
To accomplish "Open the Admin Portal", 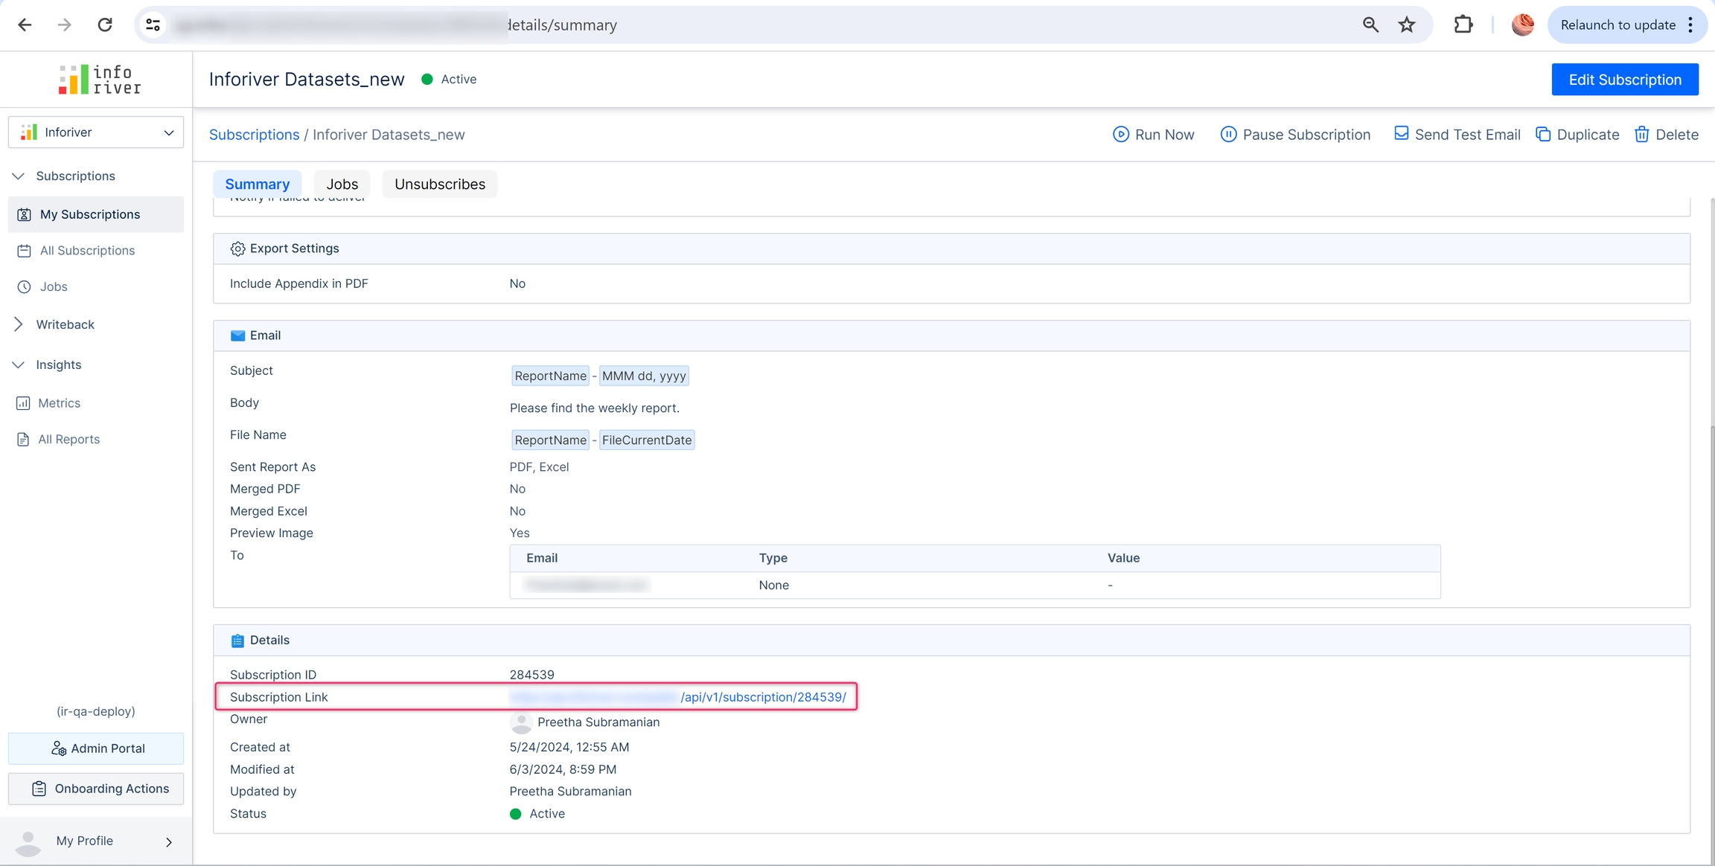I will [x=96, y=748].
